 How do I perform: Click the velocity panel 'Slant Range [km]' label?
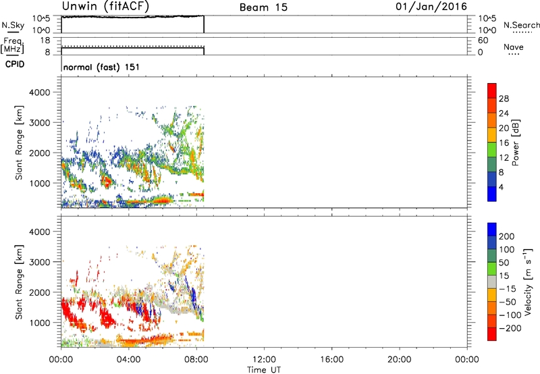tap(19, 282)
